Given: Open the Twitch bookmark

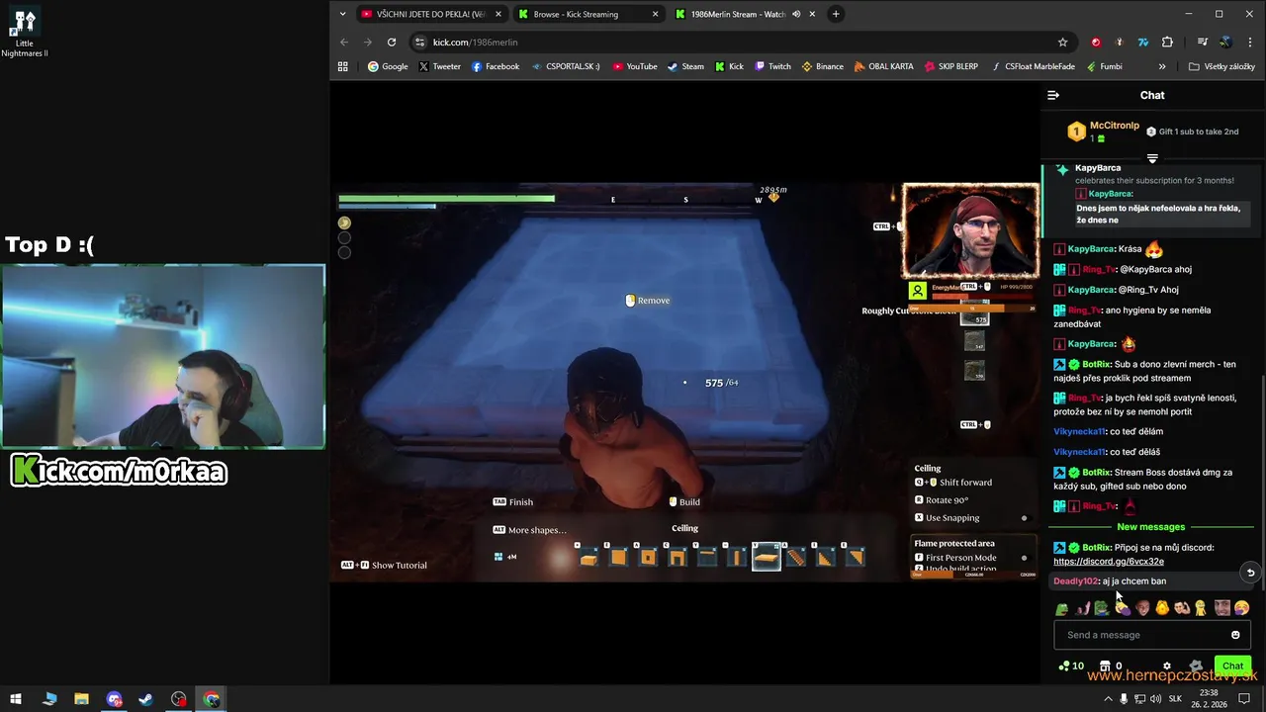Looking at the screenshot, I should [x=772, y=66].
